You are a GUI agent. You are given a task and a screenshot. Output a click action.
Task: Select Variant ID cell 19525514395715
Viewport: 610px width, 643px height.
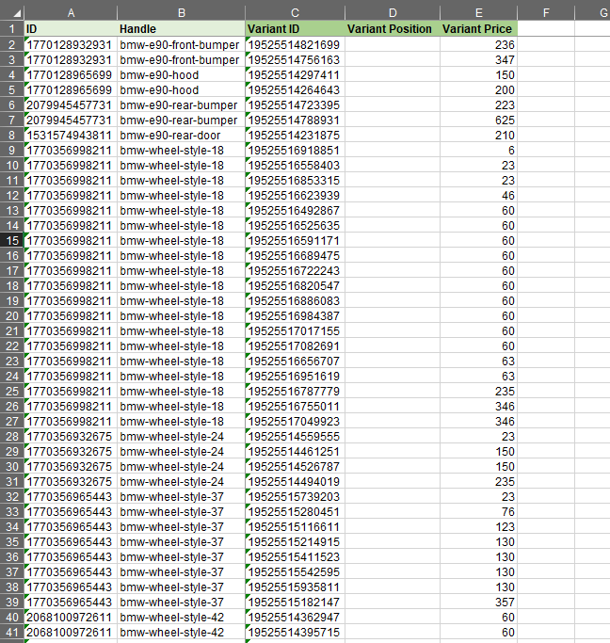point(296,633)
